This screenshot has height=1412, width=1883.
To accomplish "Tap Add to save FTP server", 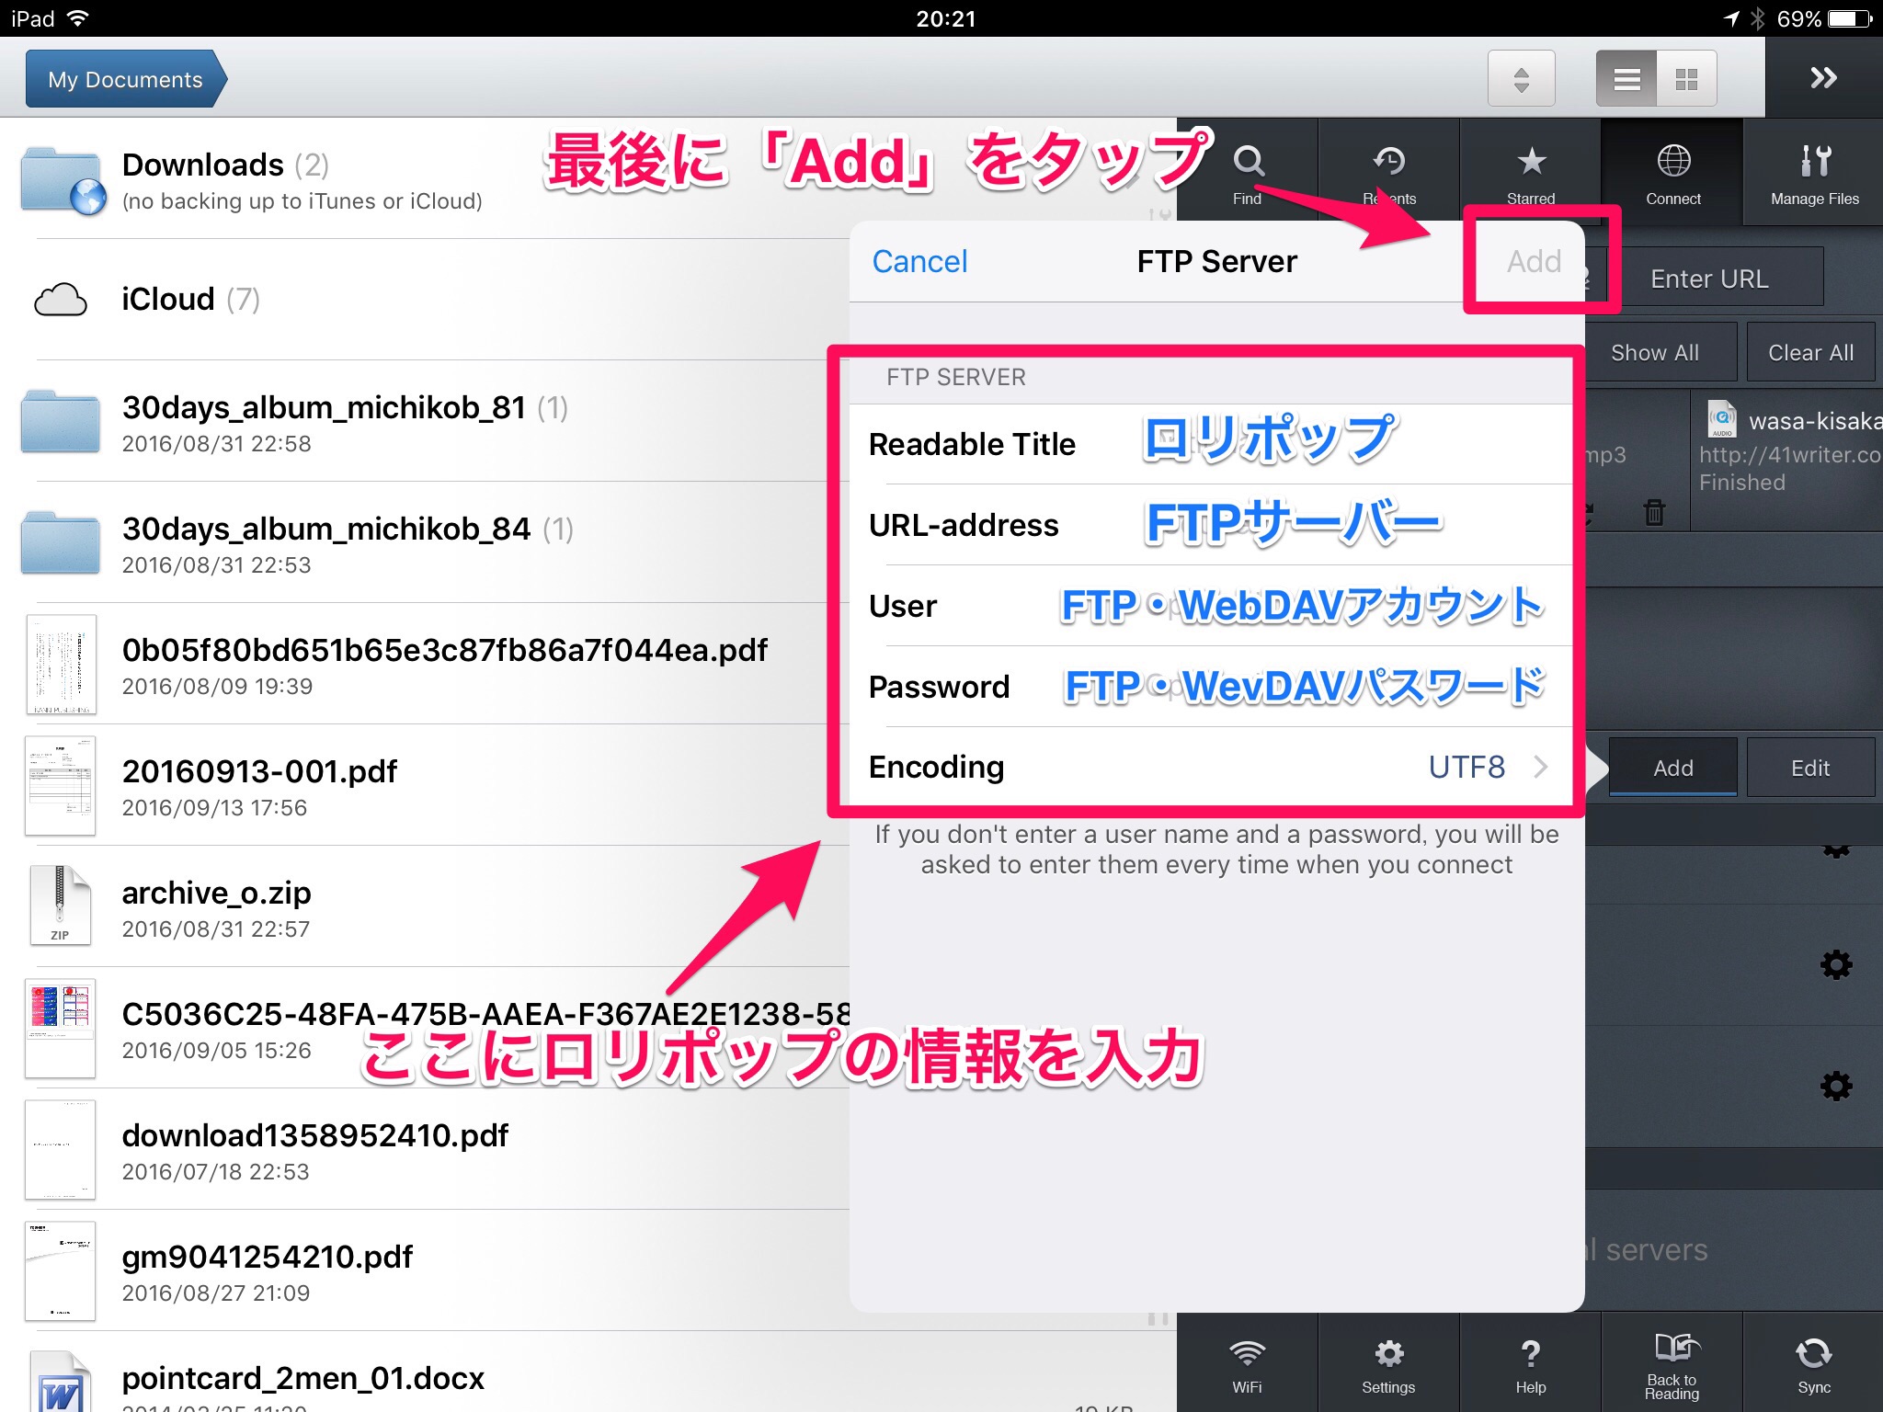I will [x=1534, y=261].
